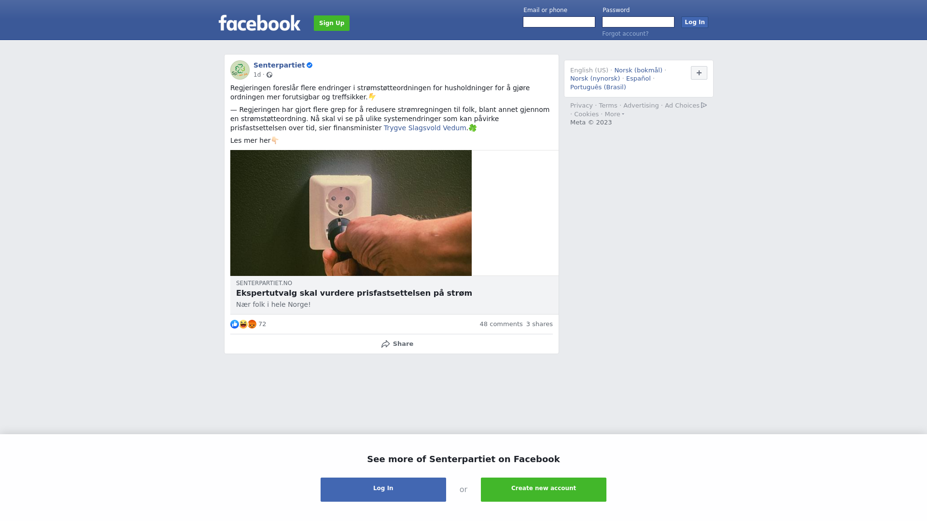Focus the Password input field

click(x=638, y=22)
